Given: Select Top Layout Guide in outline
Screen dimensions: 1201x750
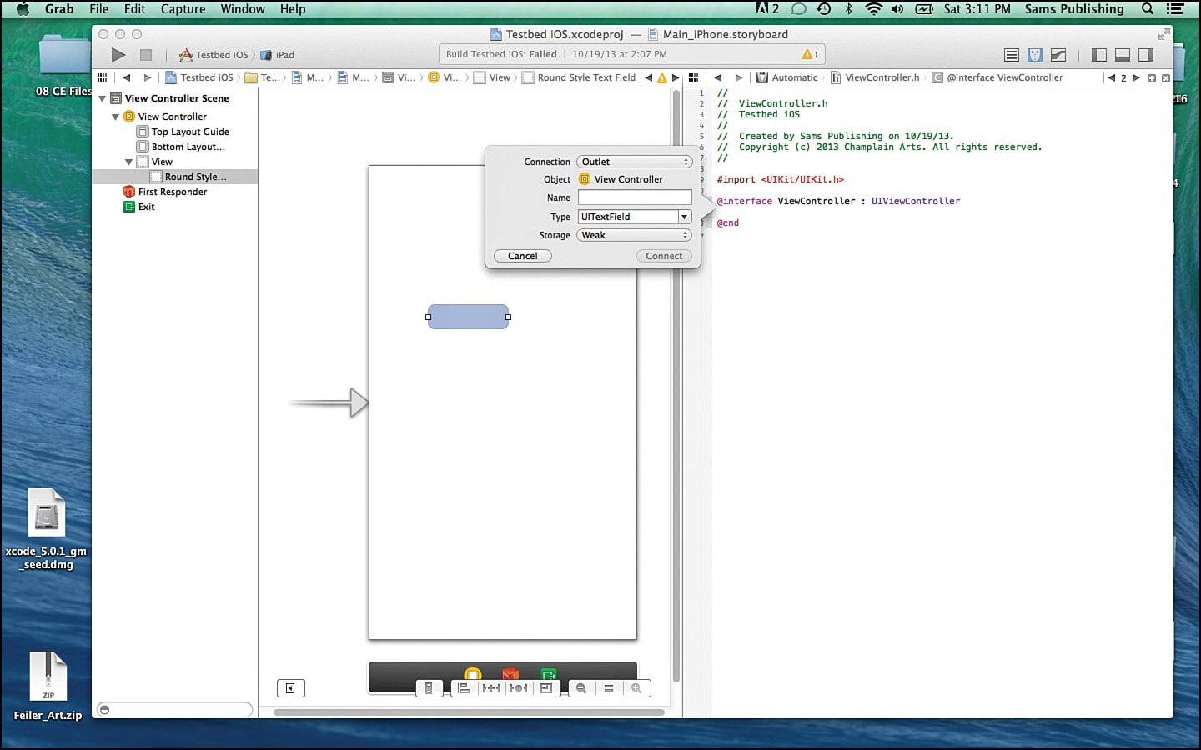Looking at the screenshot, I should (183, 132).
